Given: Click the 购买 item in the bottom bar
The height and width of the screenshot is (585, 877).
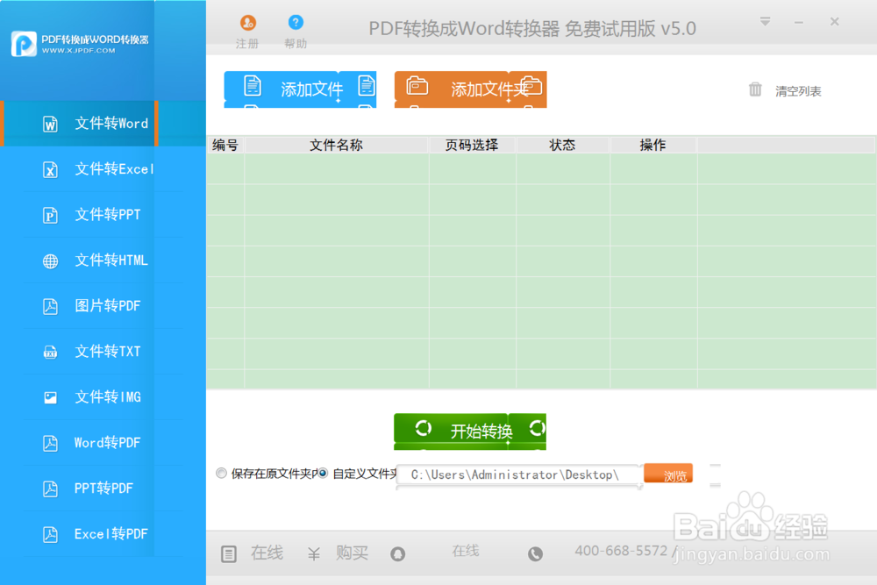Looking at the screenshot, I should [x=352, y=553].
